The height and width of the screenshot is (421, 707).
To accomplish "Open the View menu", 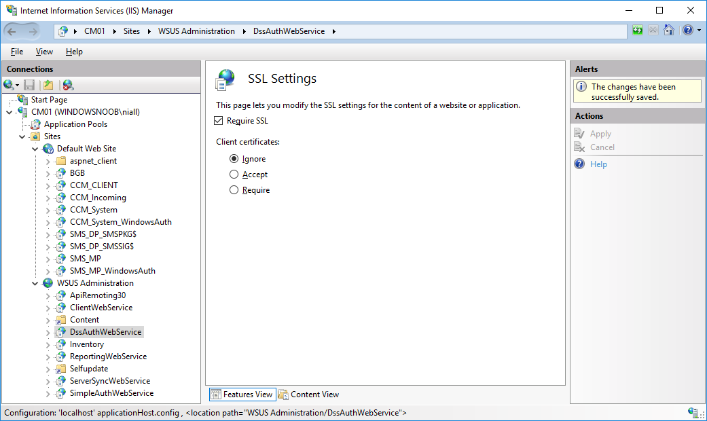I will click(x=44, y=52).
